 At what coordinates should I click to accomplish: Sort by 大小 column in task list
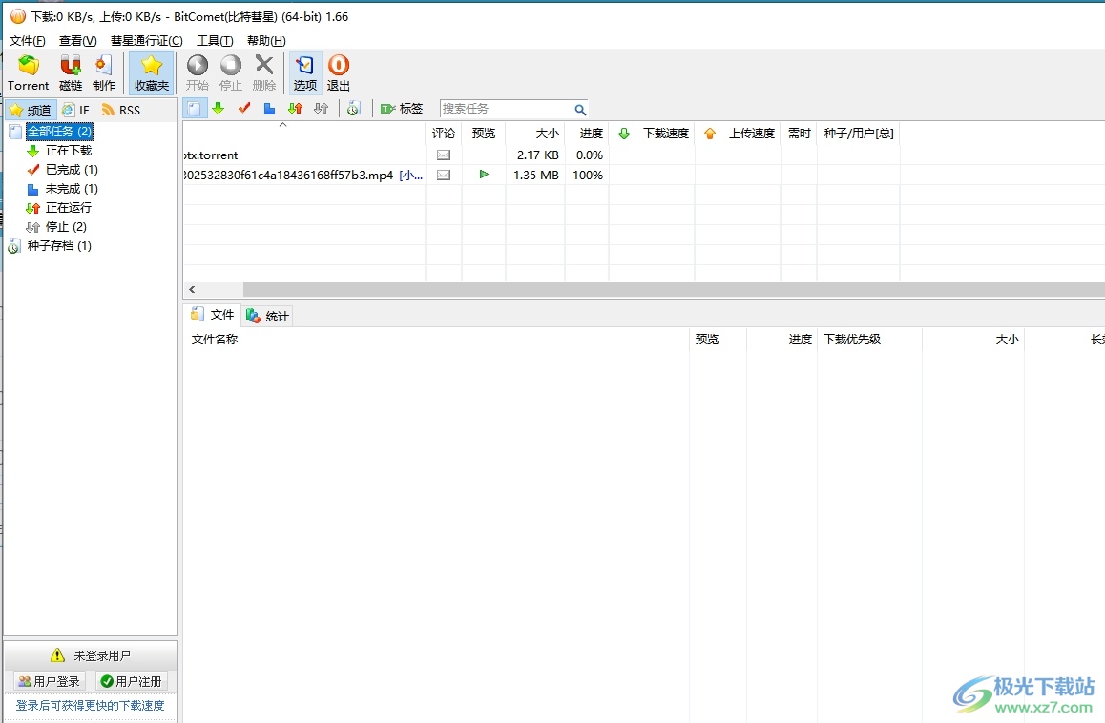(x=535, y=134)
